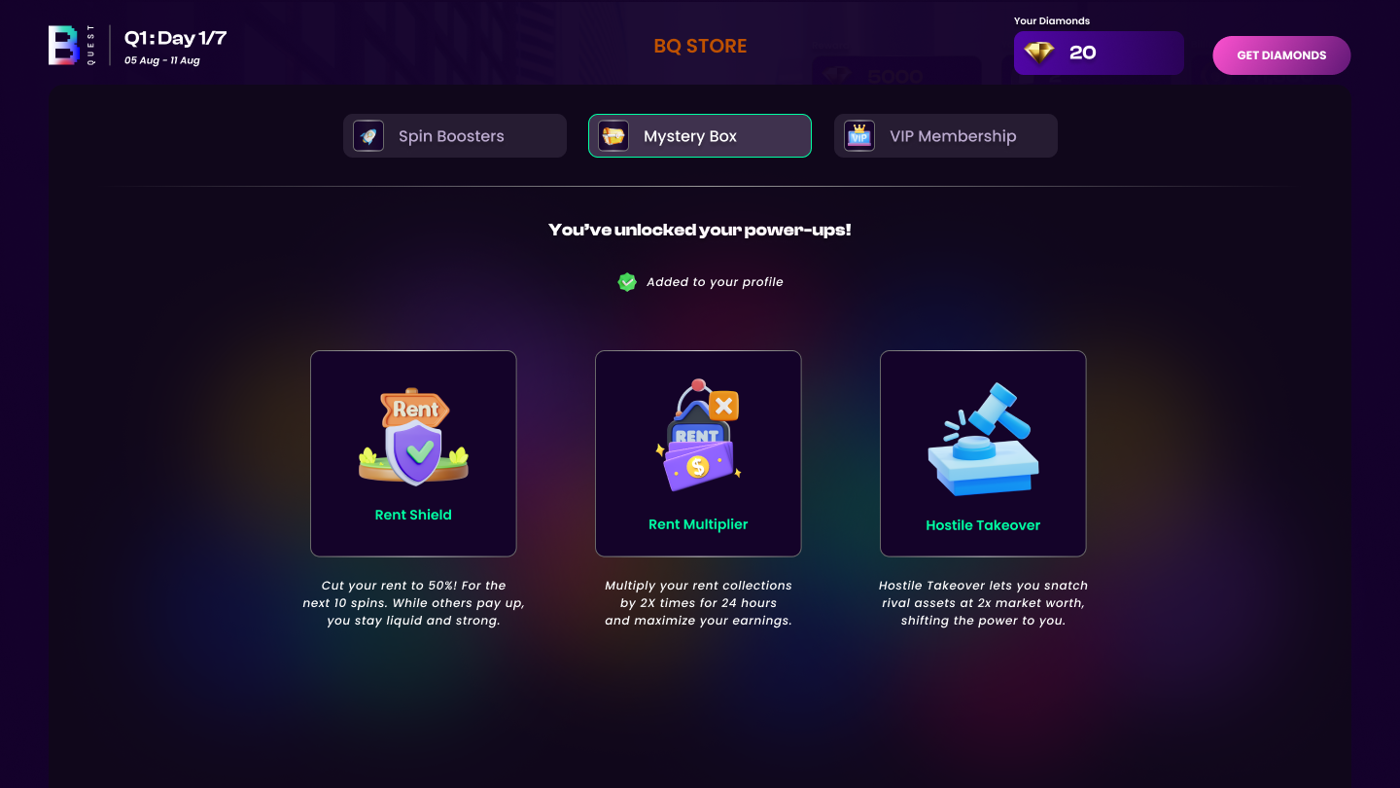1400x788 pixels.
Task: Click the Rent Multiplier cash icon
Action: coord(698,435)
